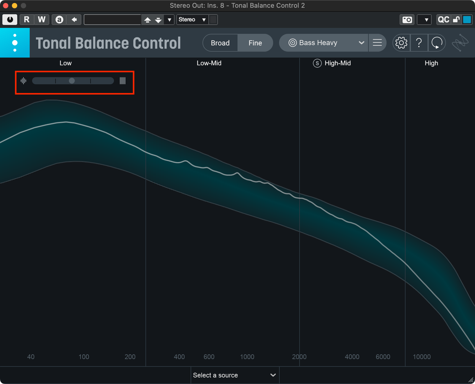Click the A/B settings comparison icon
The width and height of the screenshot is (475, 384).
59,20
